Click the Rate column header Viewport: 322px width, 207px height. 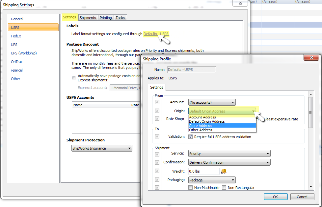(135, 105)
